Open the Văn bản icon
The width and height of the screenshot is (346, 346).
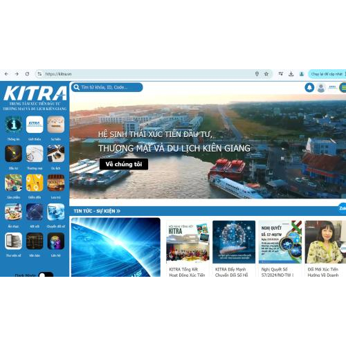[x=35, y=241]
